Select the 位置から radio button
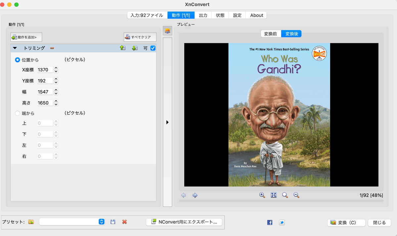Screen dimensions: 397x236 pyautogui.click(x=18, y=60)
